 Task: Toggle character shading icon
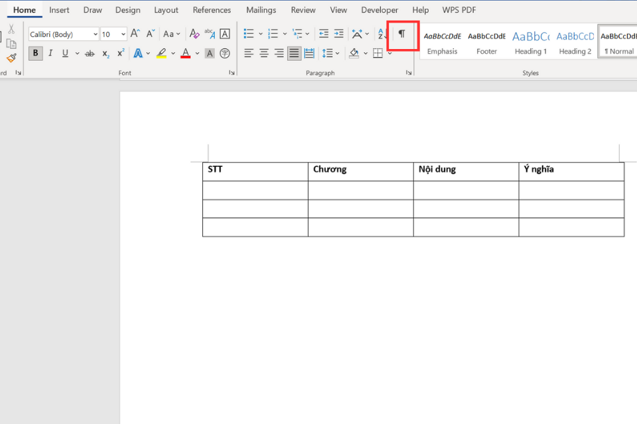[210, 53]
